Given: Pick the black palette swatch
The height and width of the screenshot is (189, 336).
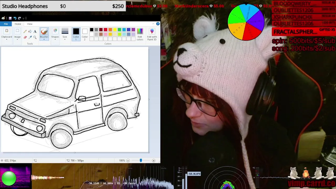Looking at the screenshot, I should [x=92, y=30].
